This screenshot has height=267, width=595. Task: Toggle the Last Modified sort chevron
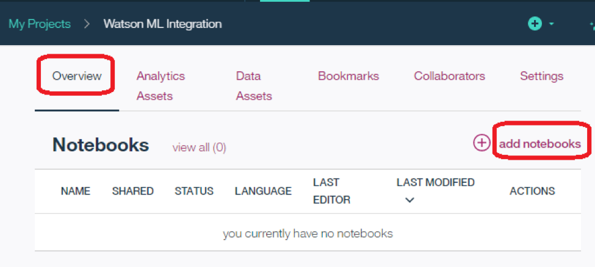tap(409, 200)
